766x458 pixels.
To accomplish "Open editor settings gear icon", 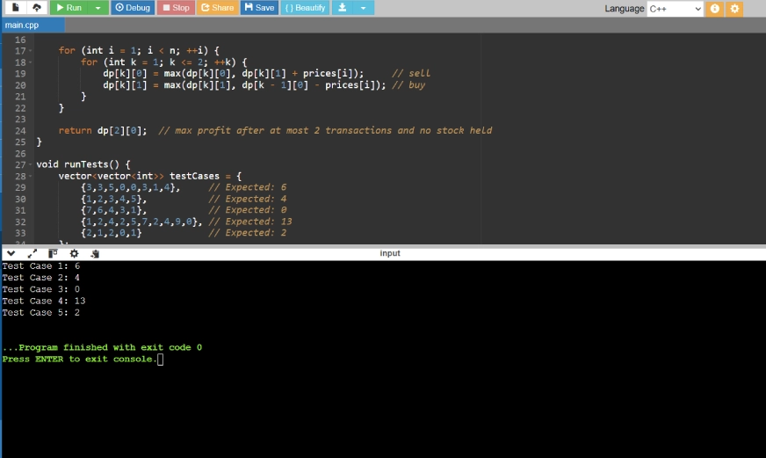I will click(x=734, y=9).
